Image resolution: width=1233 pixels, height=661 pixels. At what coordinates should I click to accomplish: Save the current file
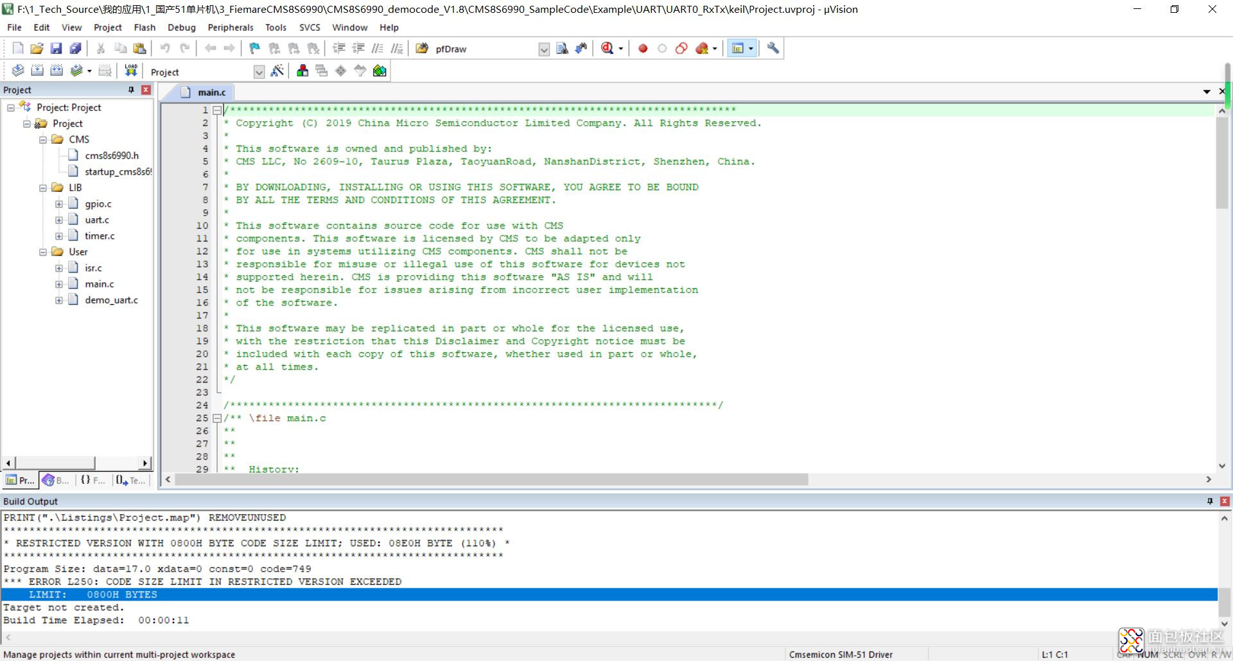[x=56, y=48]
